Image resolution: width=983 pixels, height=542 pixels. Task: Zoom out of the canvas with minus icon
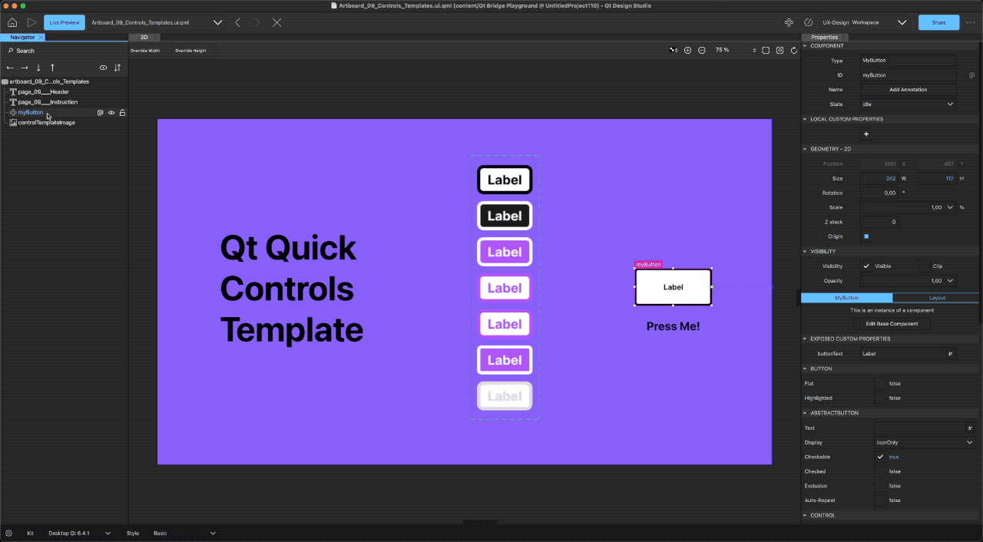[702, 50]
